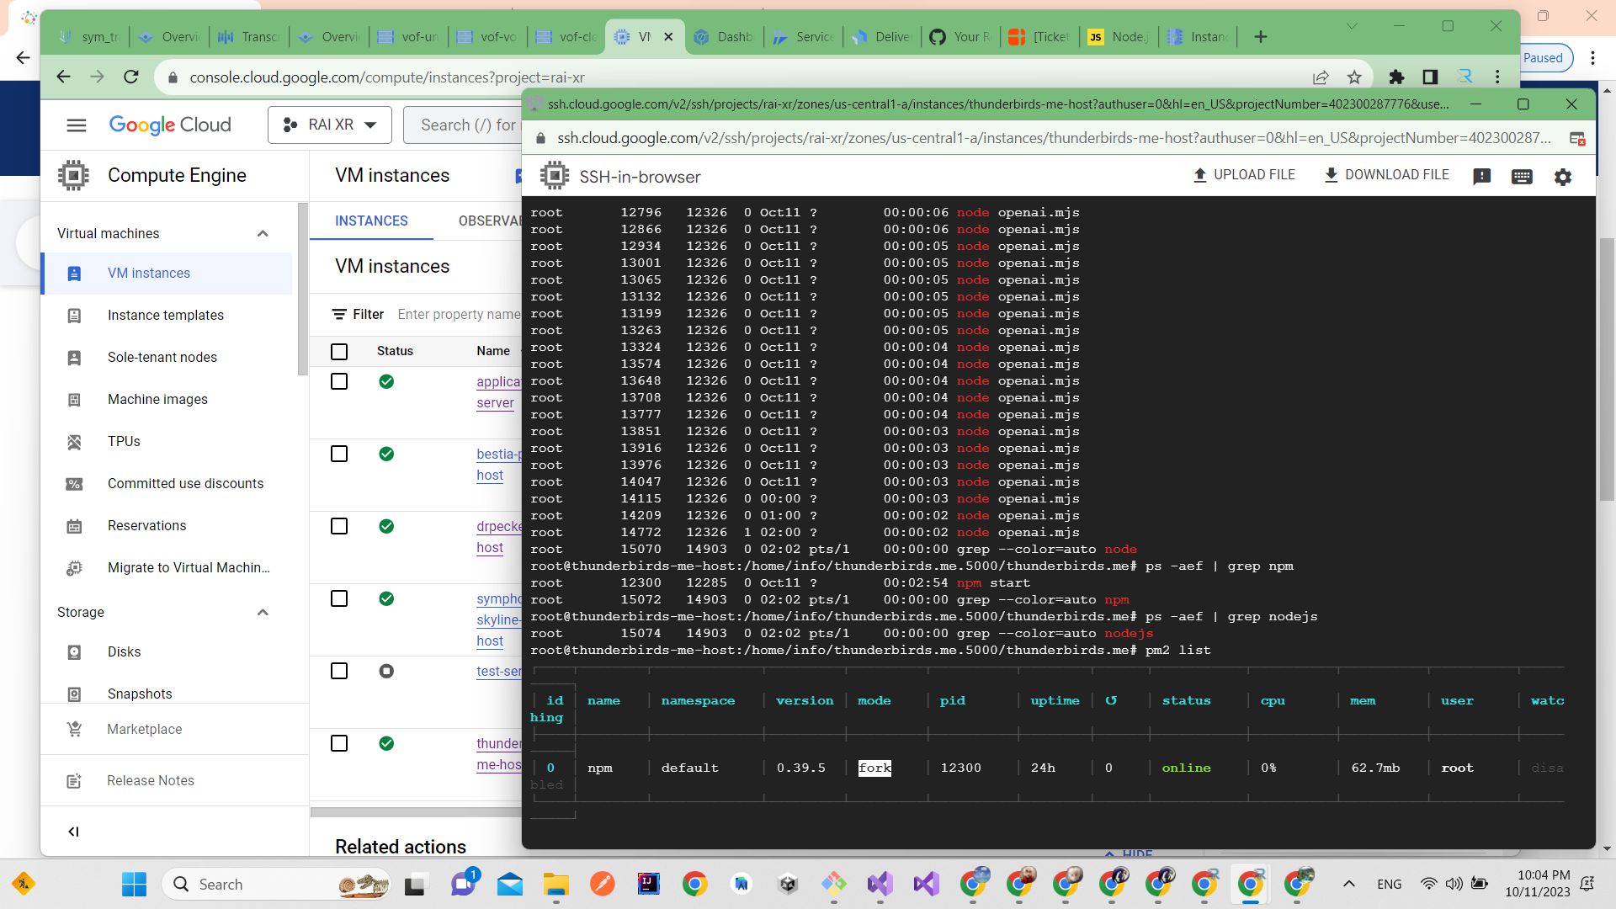Viewport: 1616px width, 909px height.
Task: Collapse the Virtual machines section
Action: coord(262,233)
